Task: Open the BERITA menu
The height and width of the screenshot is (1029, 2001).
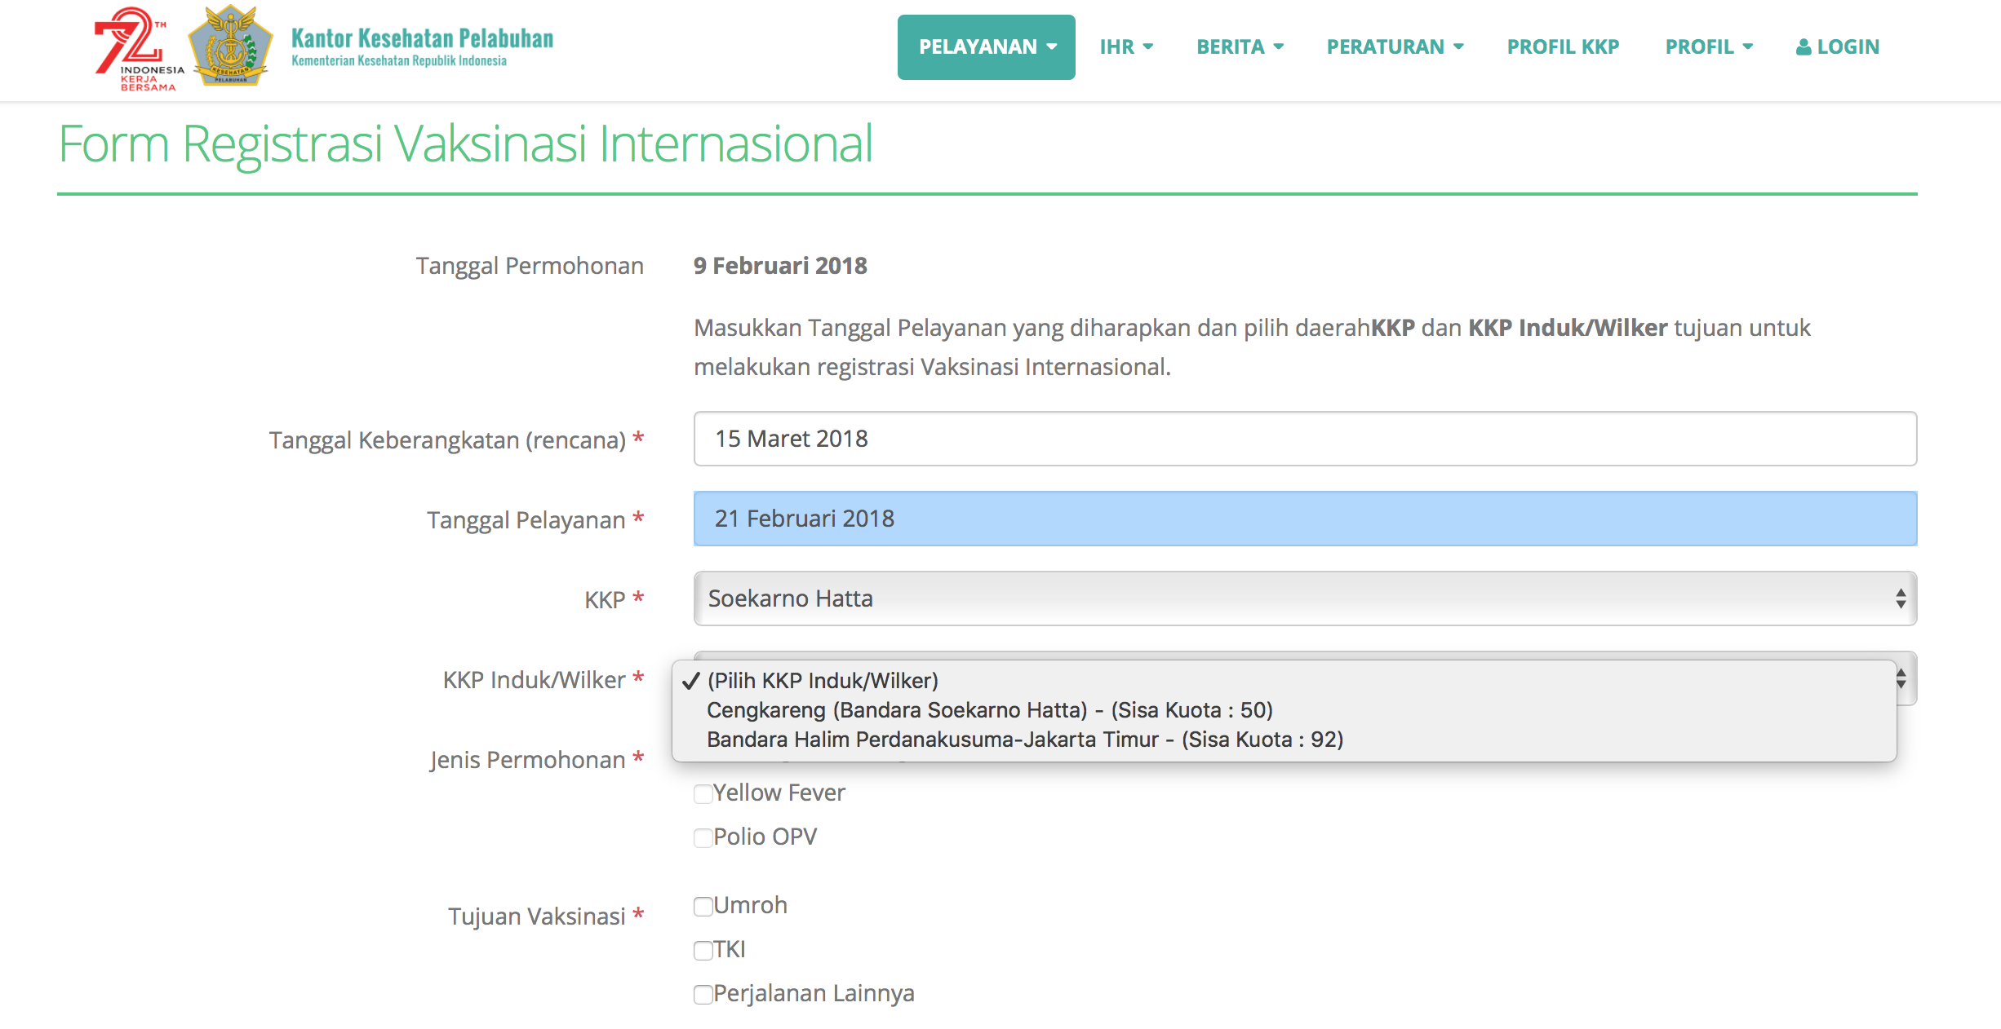Action: point(1240,46)
